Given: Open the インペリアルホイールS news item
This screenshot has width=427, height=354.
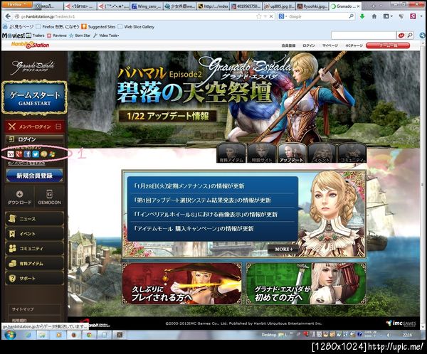Looking at the screenshot, I should [206, 215].
